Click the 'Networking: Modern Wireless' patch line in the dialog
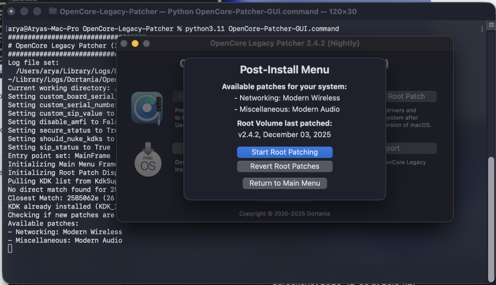 287,98
